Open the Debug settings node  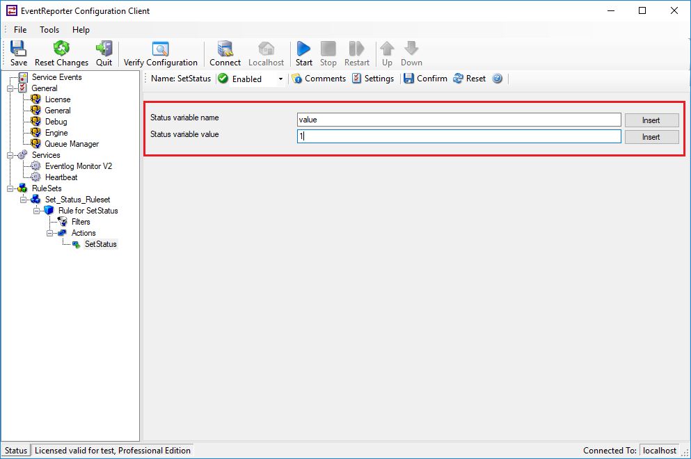click(x=56, y=122)
